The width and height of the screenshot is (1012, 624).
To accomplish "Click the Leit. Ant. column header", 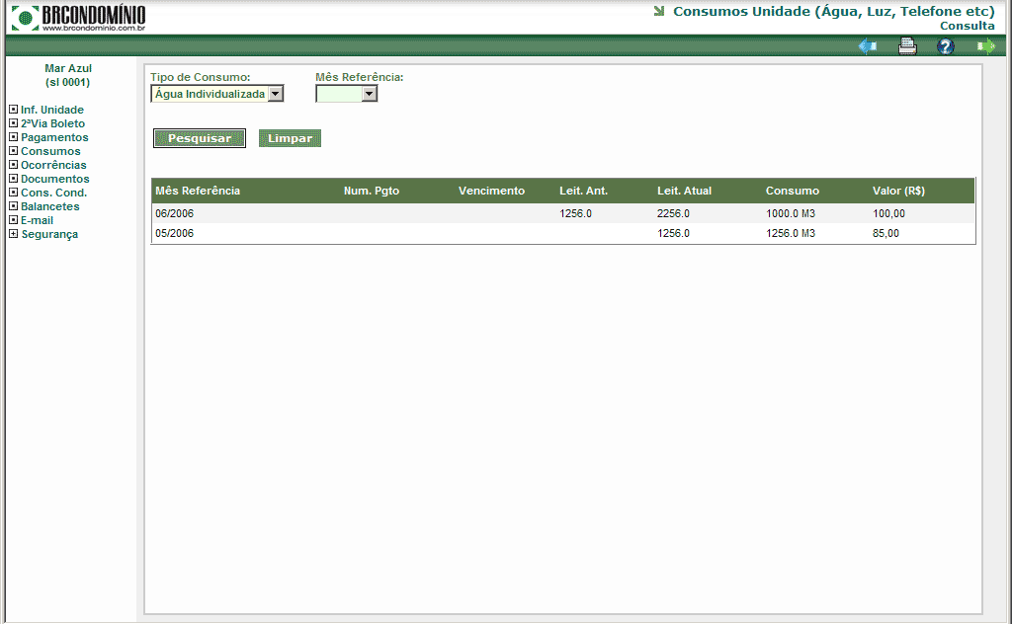I will (x=583, y=191).
